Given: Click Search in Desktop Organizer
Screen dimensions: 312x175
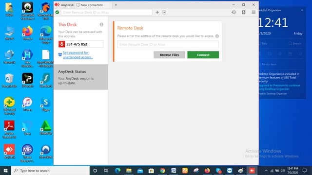Looking at the screenshot, I should pyautogui.click(x=295, y=43).
